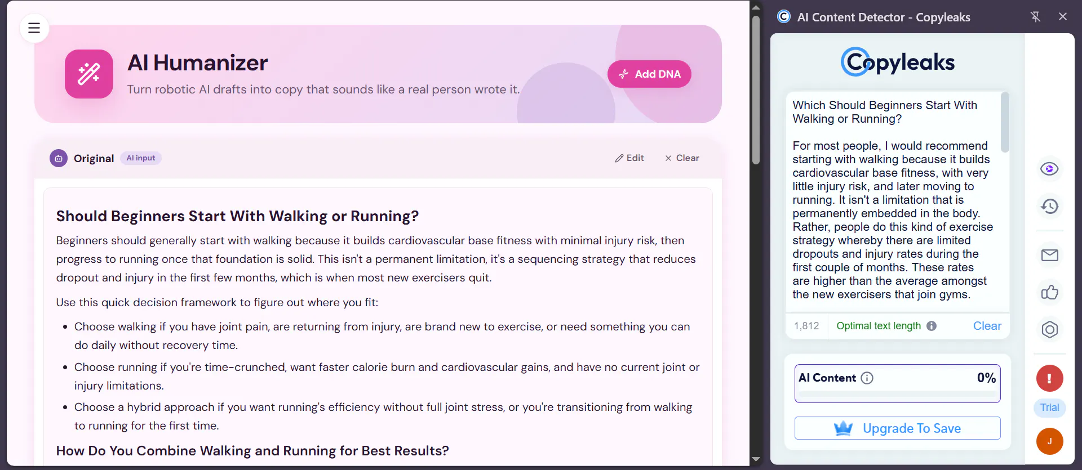The height and width of the screenshot is (470, 1082).
Task: Open the hamburger menu in AI Humanizer
Action: pyautogui.click(x=34, y=28)
